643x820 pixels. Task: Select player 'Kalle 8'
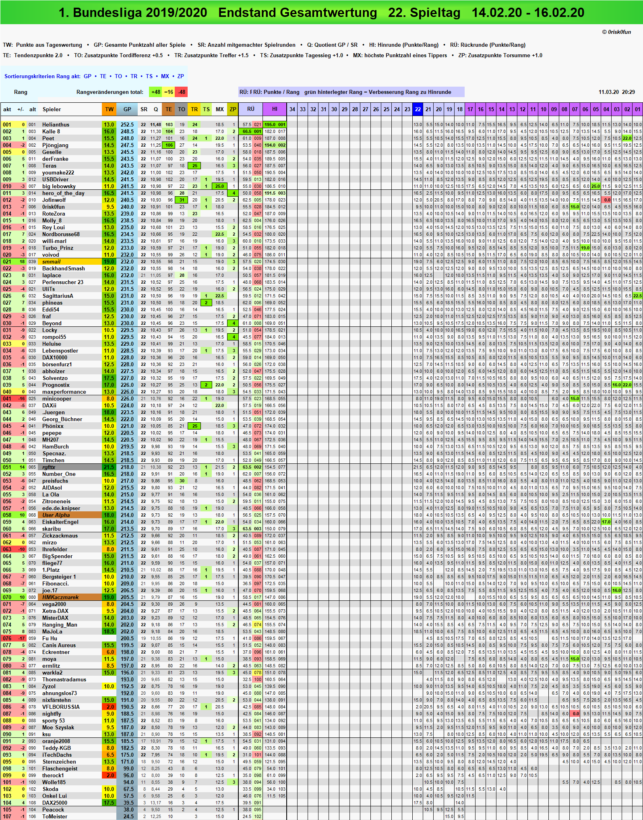(51, 131)
